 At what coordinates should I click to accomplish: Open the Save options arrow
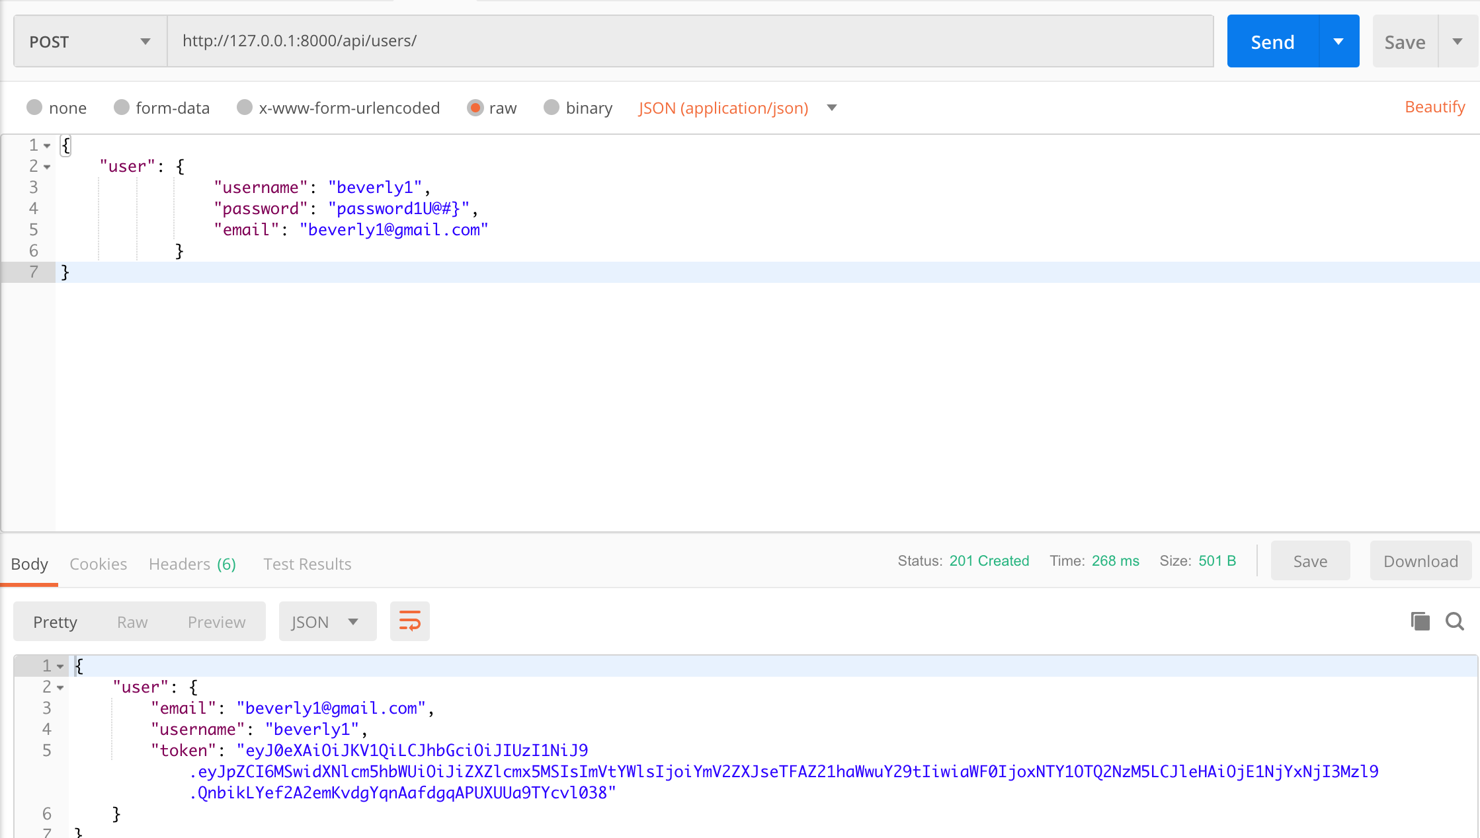[x=1458, y=41]
